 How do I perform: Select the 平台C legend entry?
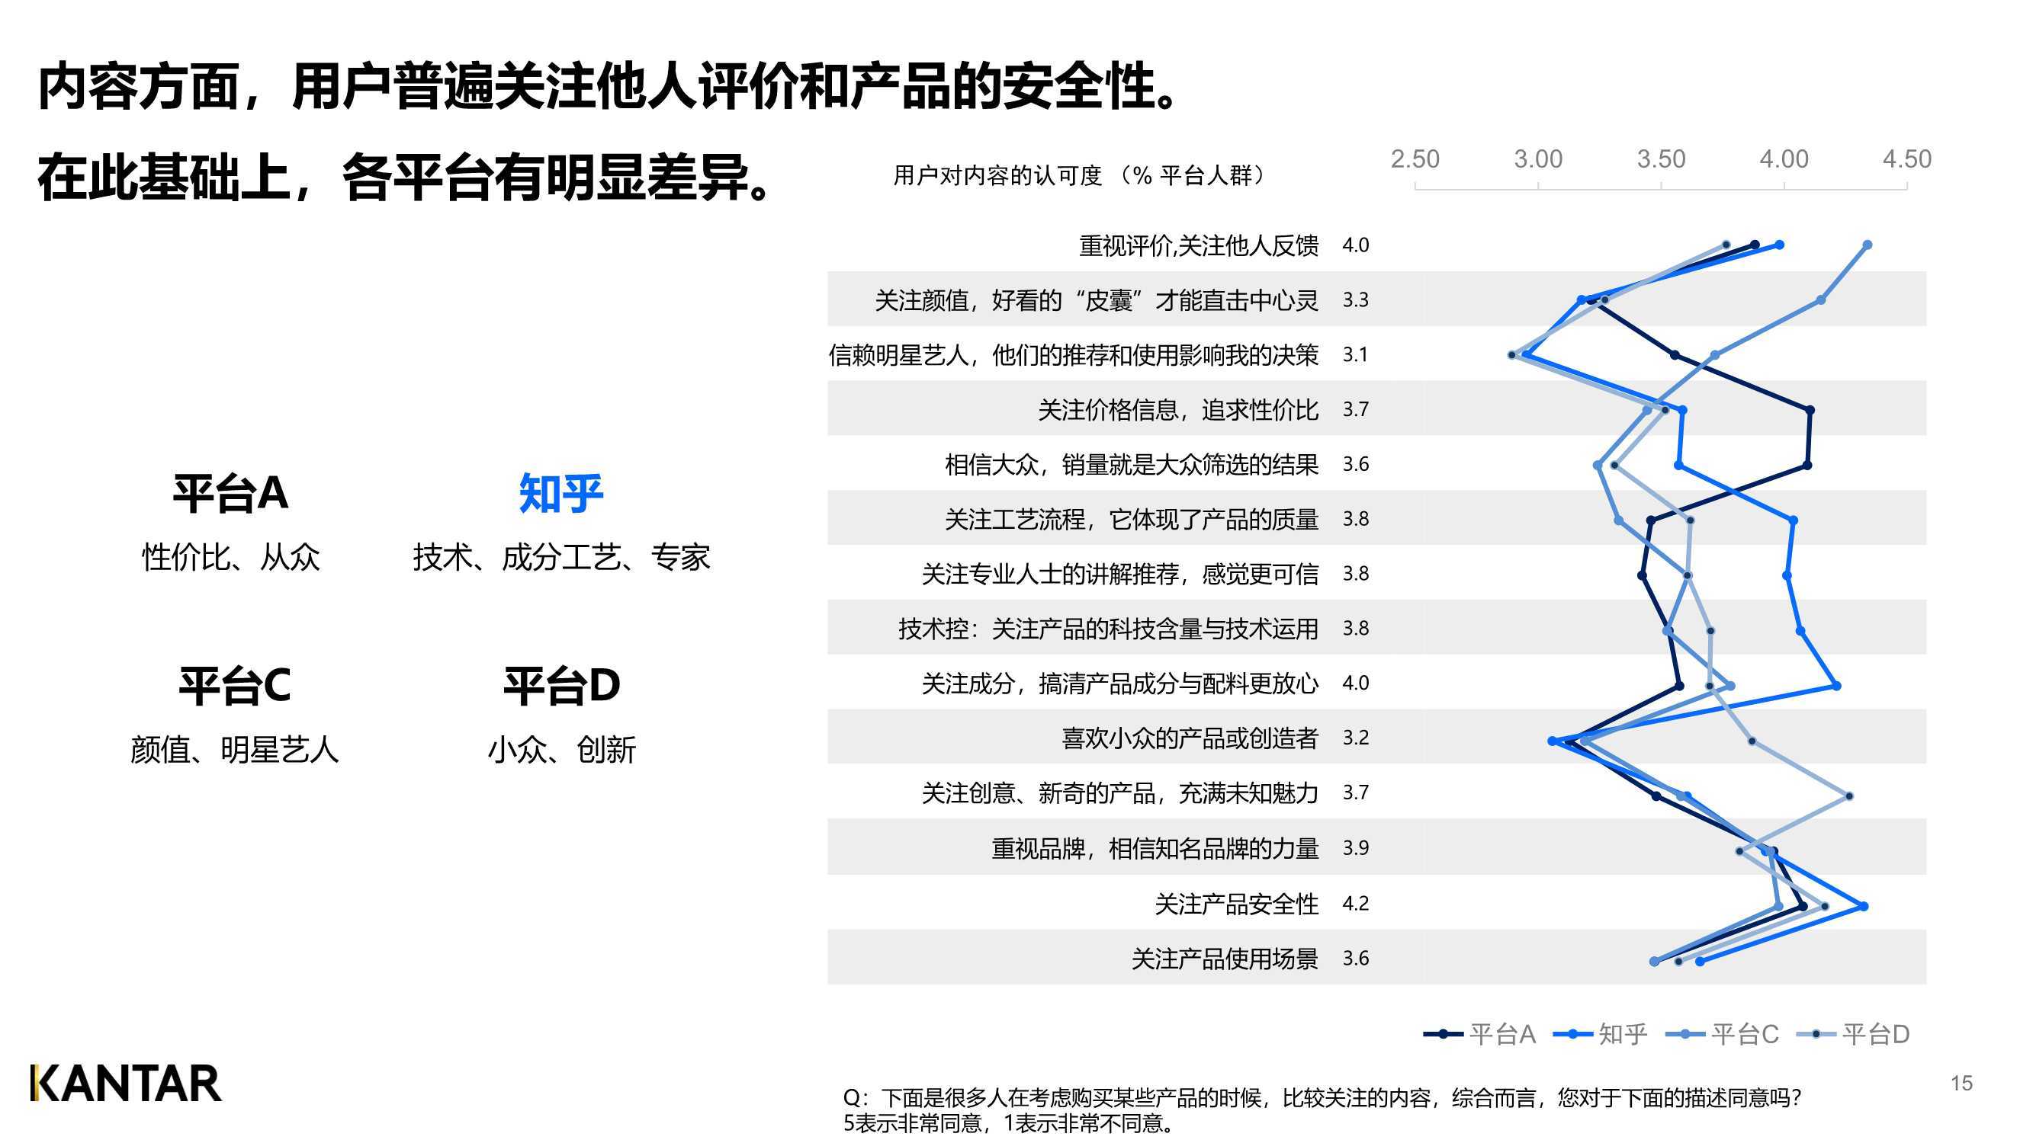tap(1722, 1033)
